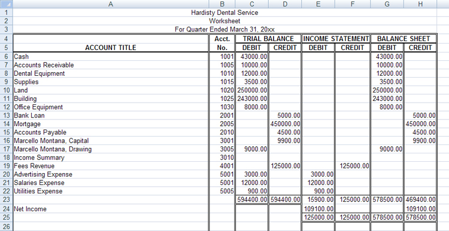Select the Land account cell
The width and height of the screenshot is (449, 231).
point(111,90)
